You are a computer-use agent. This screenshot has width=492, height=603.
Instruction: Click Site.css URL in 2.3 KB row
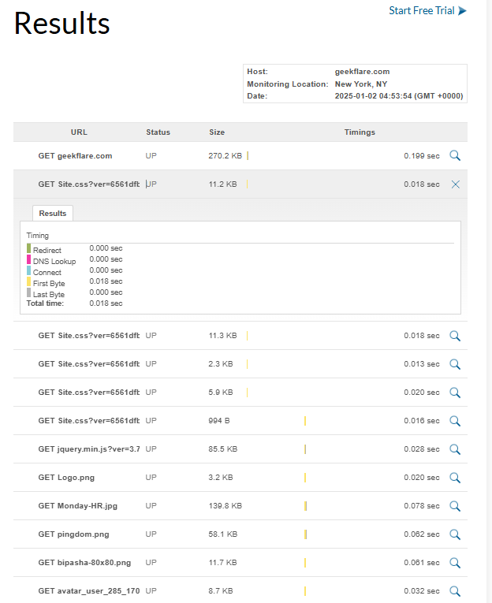click(89, 364)
